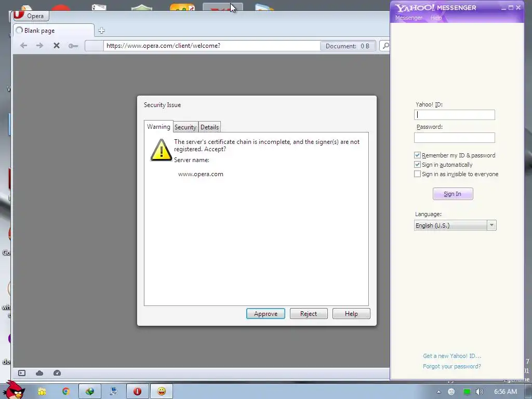The height and width of the screenshot is (399, 532).
Task: Click the Yahoo! ID input field
Action: pos(454,115)
